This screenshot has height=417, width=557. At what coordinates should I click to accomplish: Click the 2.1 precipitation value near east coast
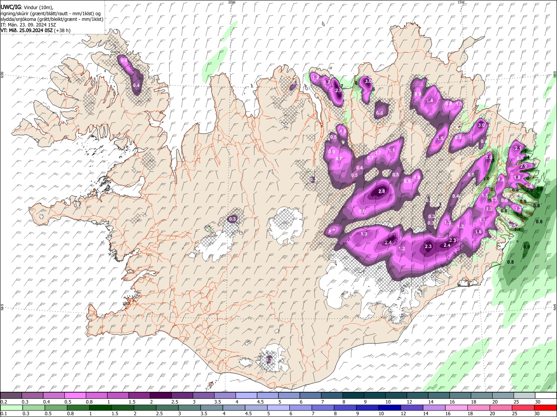pyautogui.click(x=518, y=149)
